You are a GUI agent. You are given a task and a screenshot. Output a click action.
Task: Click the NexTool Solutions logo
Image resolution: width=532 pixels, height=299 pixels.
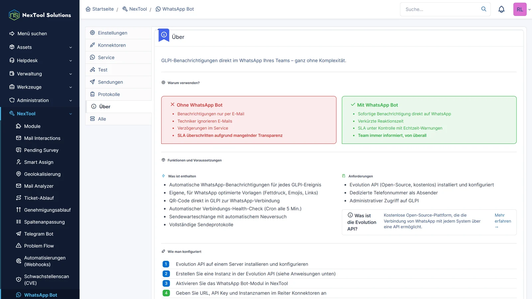coord(40,15)
